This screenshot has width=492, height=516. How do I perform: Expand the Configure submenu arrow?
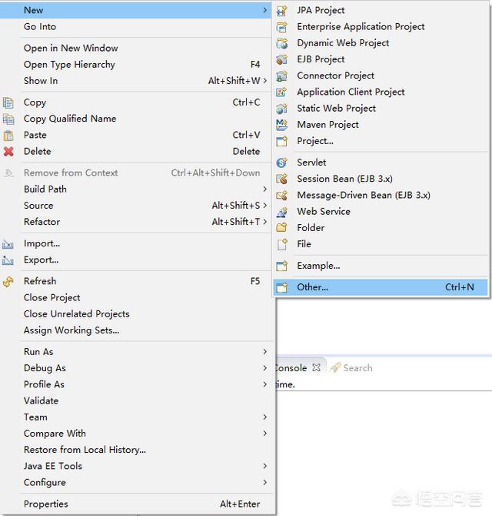point(264,482)
